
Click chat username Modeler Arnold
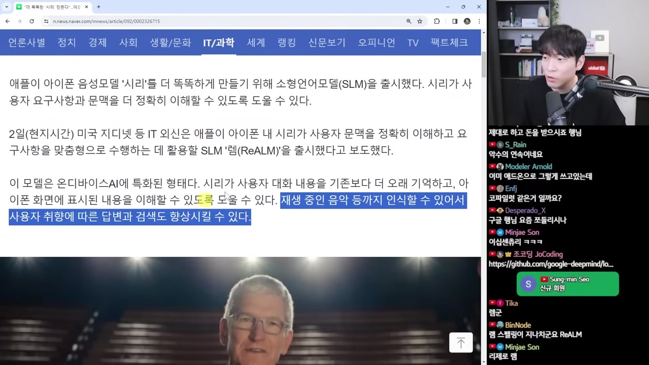point(528,166)
